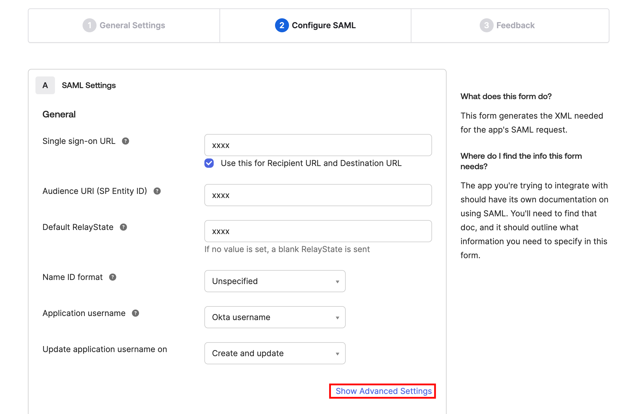
Task: Click the Default RelayState input field
Action: pyautogui.click(x=318, y=231)
